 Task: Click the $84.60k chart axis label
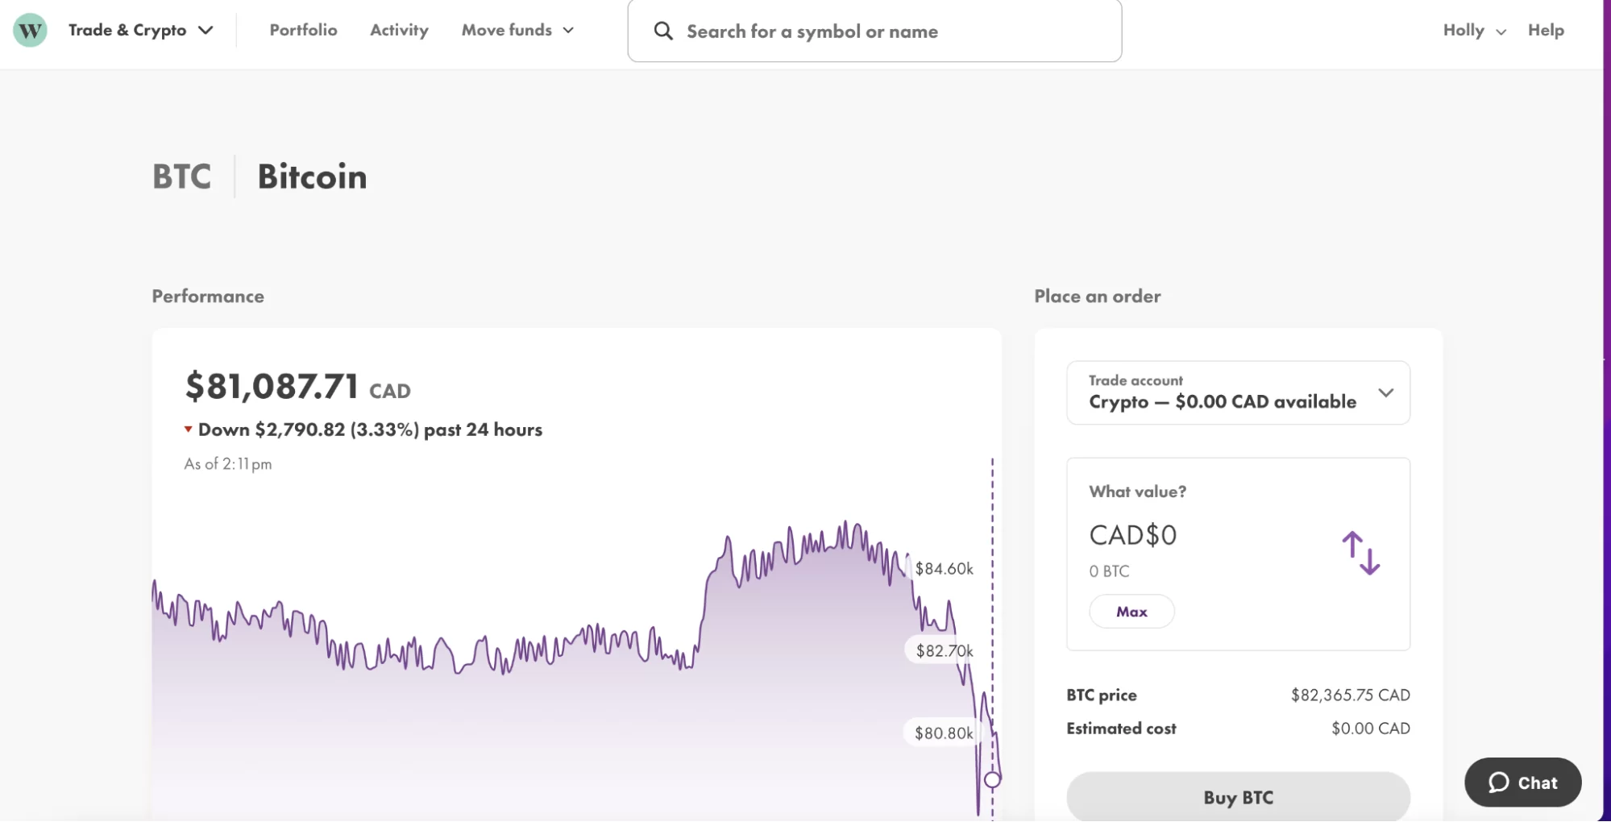(944, 569)
